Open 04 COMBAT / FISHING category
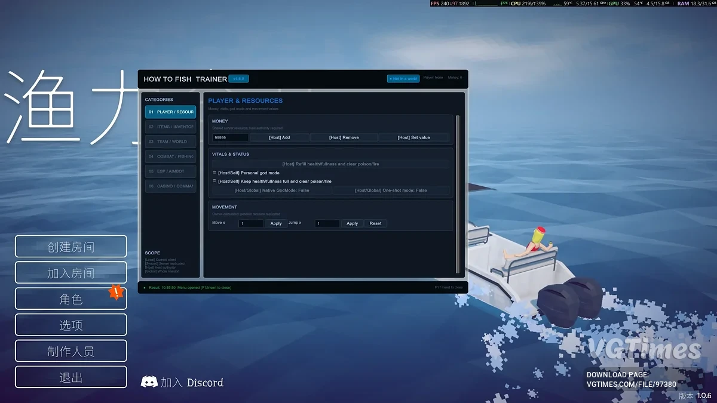 coord(170,156)
